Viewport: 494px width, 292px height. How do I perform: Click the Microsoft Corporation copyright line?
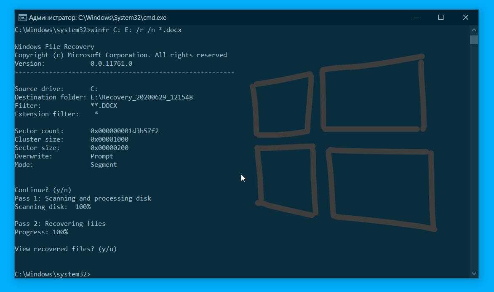tap(121, 55)
